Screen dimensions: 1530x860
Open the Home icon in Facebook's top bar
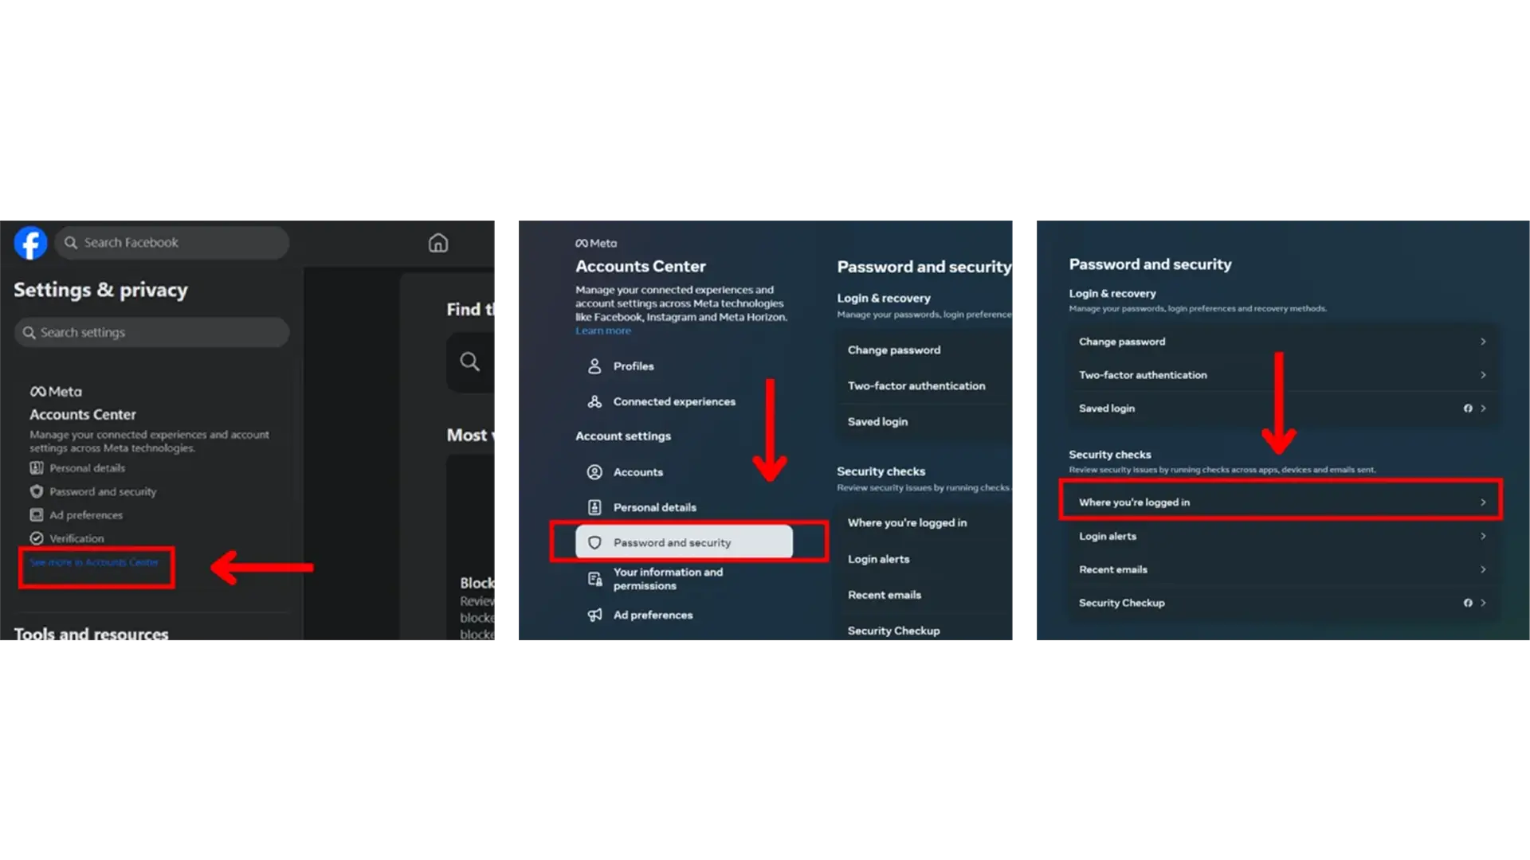(438, 243)
